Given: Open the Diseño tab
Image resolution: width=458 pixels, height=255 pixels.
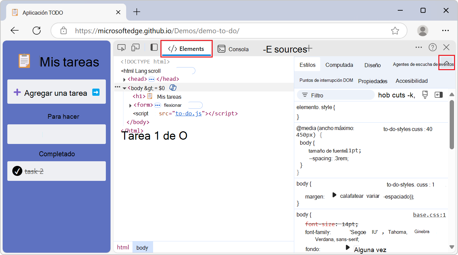Looking at the screenshot, I should 372,65.
